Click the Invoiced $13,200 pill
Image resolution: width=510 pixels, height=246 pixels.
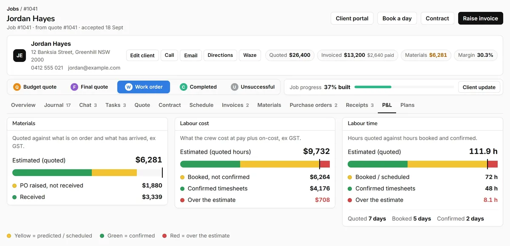(x=357, y=55)
